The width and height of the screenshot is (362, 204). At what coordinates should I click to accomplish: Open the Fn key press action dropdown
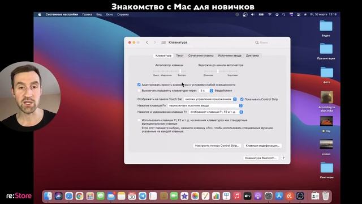click(x=205, y=105)
